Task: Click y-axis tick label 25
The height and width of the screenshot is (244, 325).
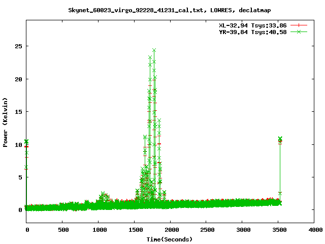Action: point(18,46)
